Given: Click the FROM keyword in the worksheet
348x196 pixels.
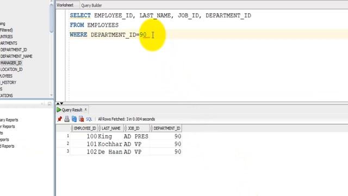Looking at the screenshot, I should click(77, 25).
